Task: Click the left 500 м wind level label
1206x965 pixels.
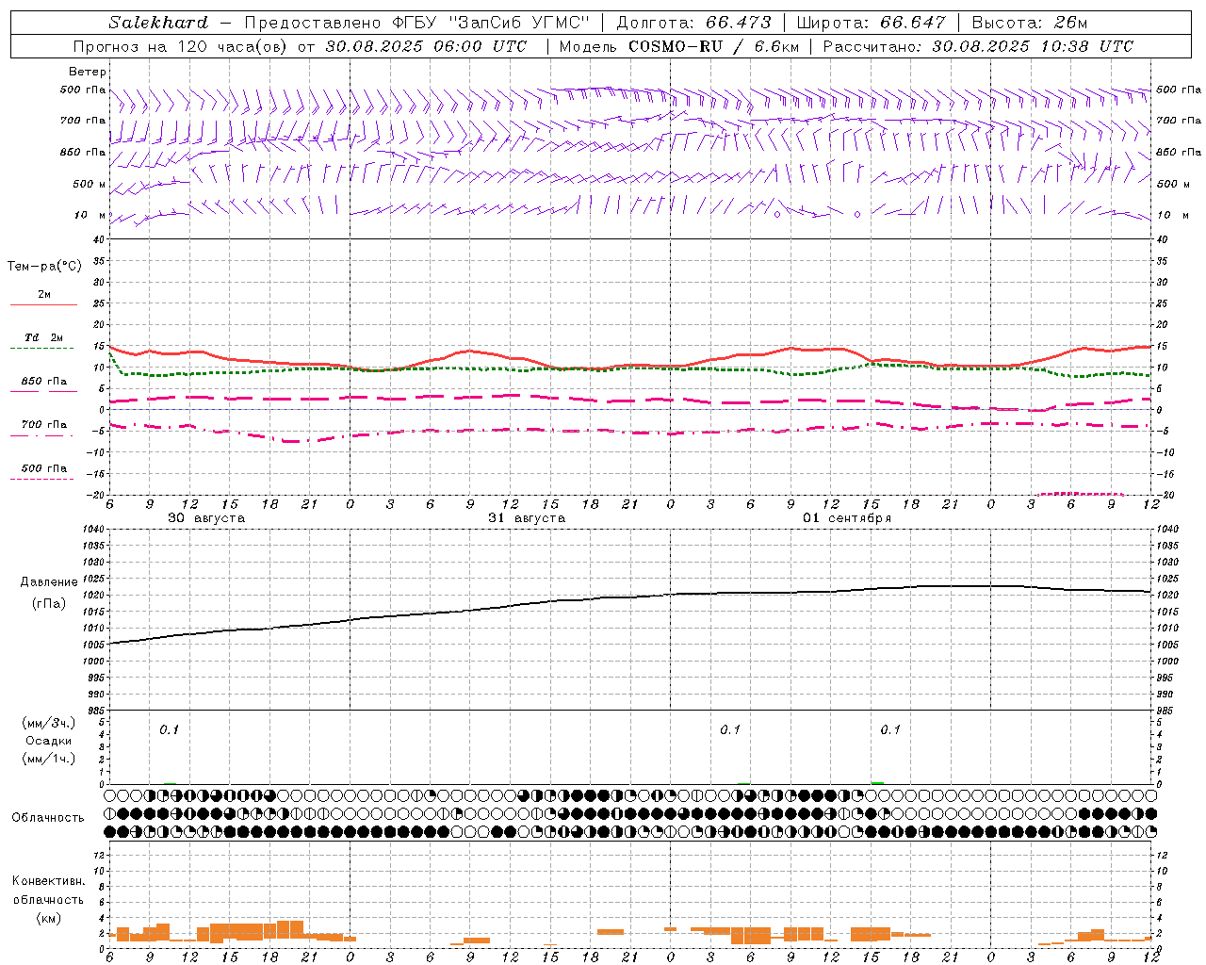Action: (x=90, y=184)
